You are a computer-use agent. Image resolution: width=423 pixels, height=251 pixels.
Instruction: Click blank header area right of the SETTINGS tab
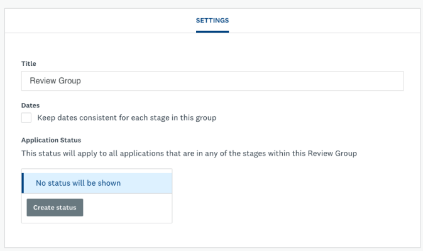[327, 20]
